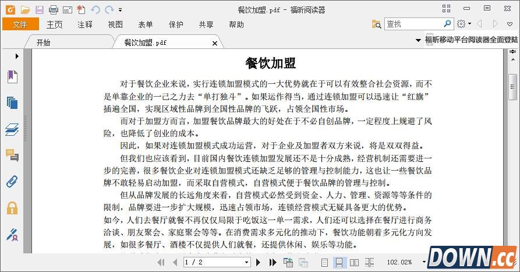Image resolution: width=520 pixels, height=272 pixels.
Task: Switch to facing pages layout
Action: click(354, 262)
